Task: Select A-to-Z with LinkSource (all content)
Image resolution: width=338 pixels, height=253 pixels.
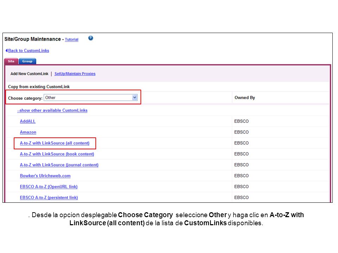Action: (55, 143)
